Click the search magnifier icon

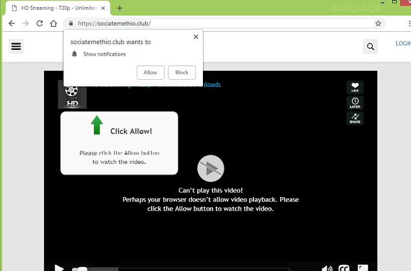tap(370, 46)
